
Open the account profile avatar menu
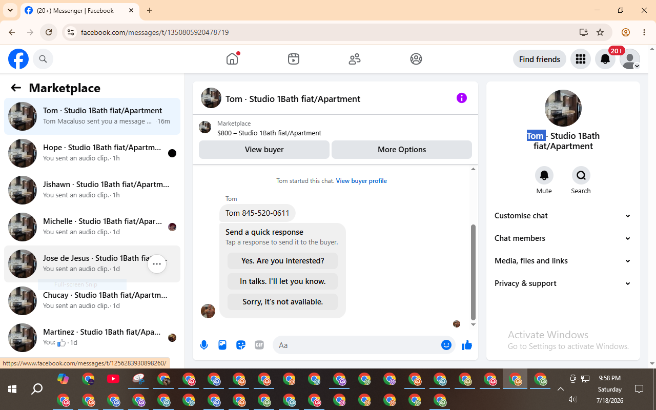[630, 59]
